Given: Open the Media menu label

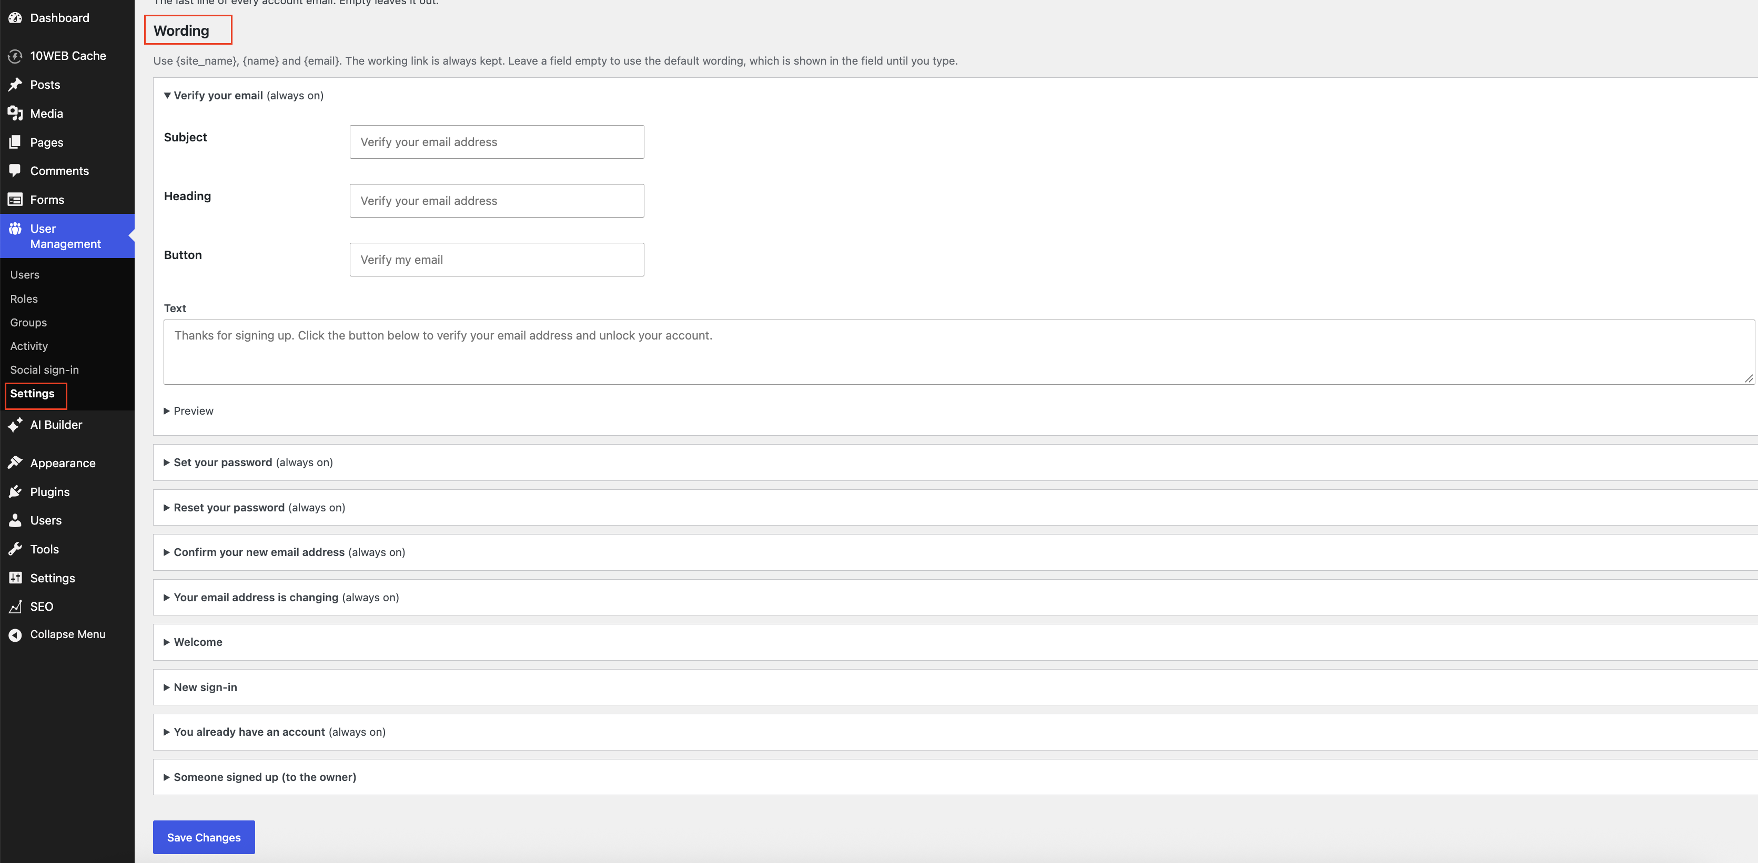Looking at the screenshot, I should (46, 113).
